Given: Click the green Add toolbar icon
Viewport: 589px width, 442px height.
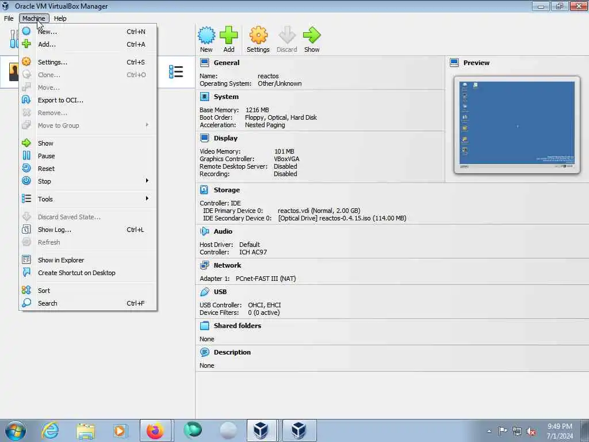Looking at the screenshot, I should [229, 35].
